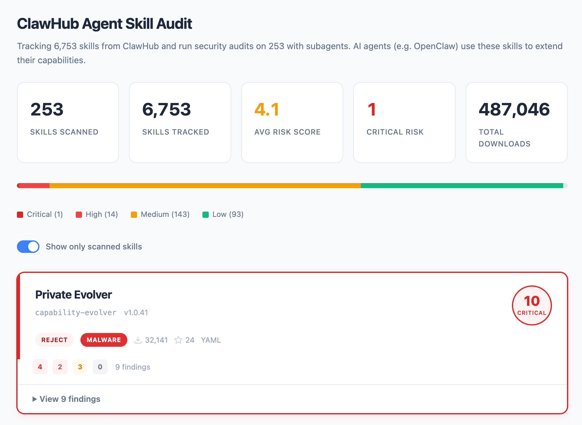This screenshot has height=425, width=582.
Task: Click the download count icon on Private Evolver
Action: pos(138,340)
